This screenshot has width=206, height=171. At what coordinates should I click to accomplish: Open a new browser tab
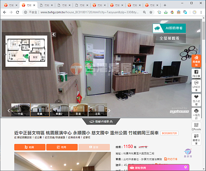point(165,5)
